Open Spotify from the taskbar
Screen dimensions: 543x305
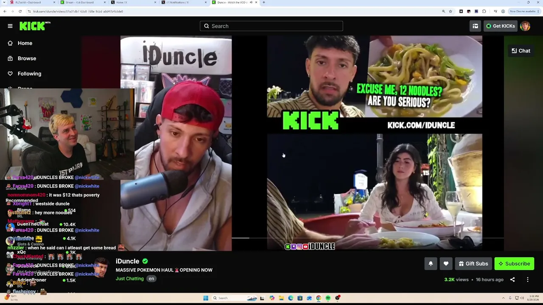(328, 298)
